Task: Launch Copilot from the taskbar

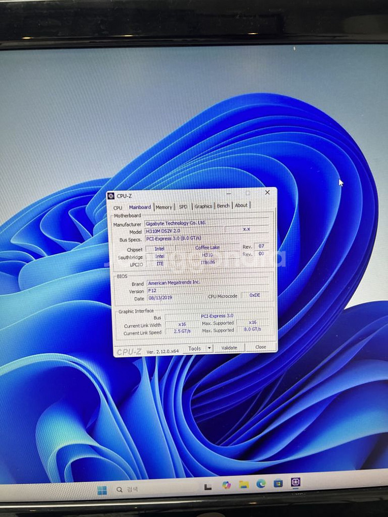Action: point(227,485)
